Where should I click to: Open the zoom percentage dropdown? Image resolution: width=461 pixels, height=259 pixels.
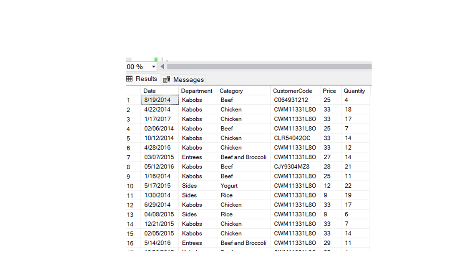pyautogui.click(x=154, y=66)
